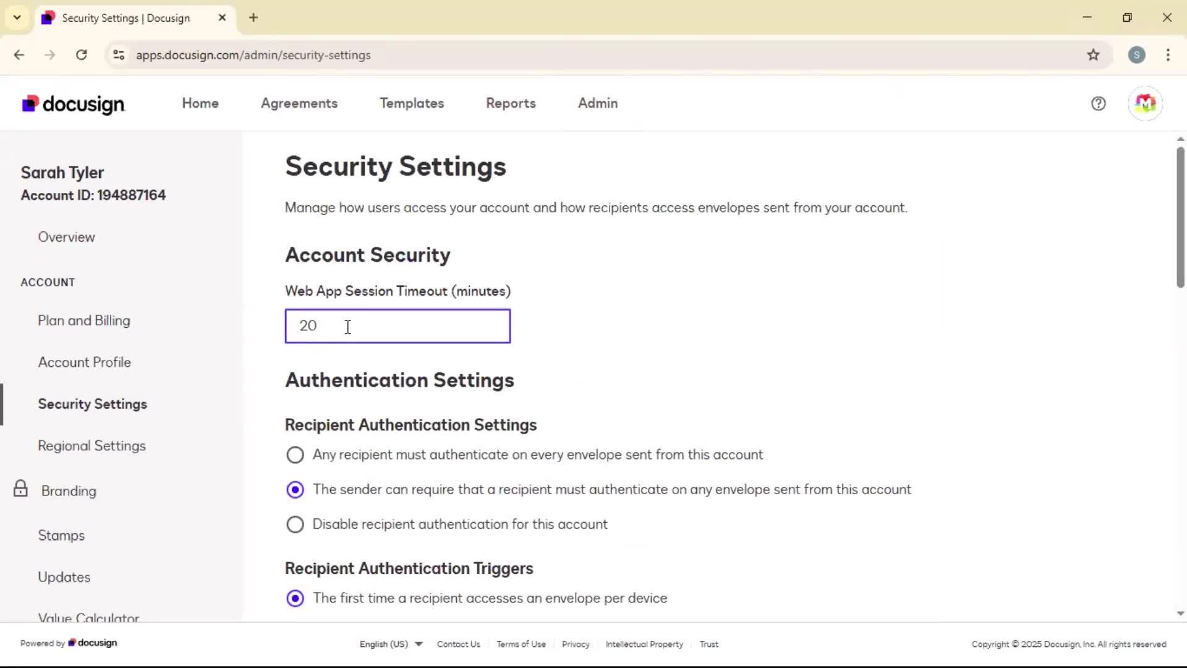Open a new browser tab with plus
Image resolution: width=1187 pixels, height=668 pixels.
click(253, 17)
